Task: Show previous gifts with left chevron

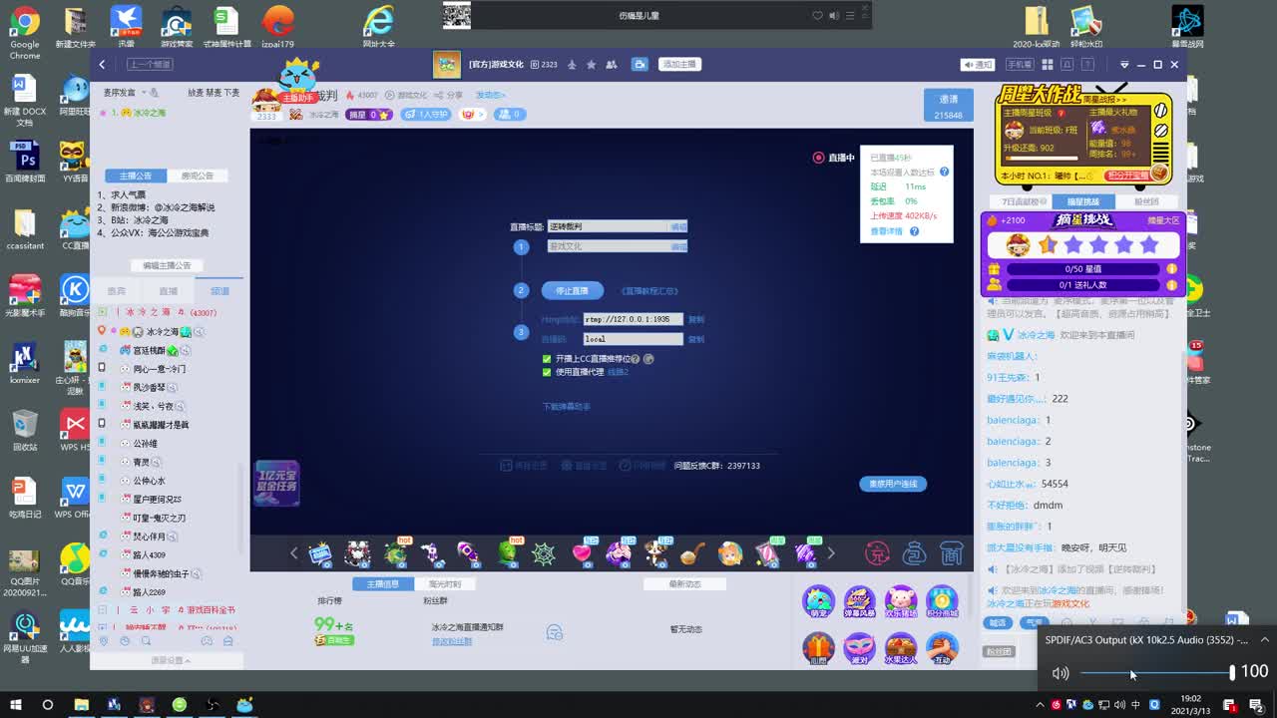Action: pos(293,552)
